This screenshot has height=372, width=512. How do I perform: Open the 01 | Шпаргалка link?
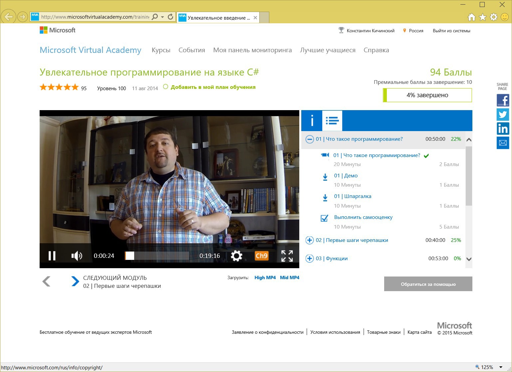click(353, 196)
